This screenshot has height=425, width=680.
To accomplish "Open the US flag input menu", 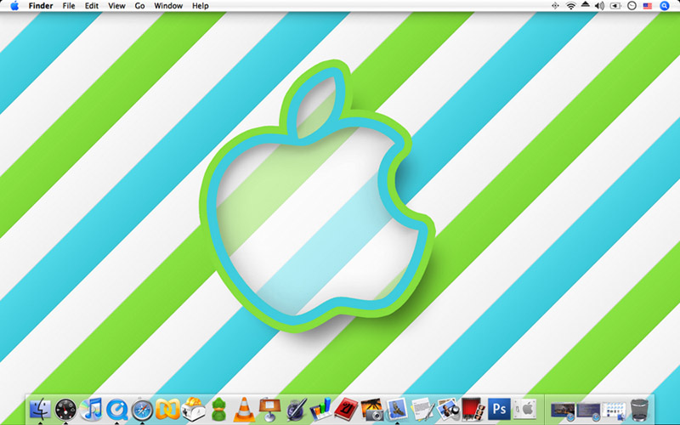I will (x=648, y=6).
